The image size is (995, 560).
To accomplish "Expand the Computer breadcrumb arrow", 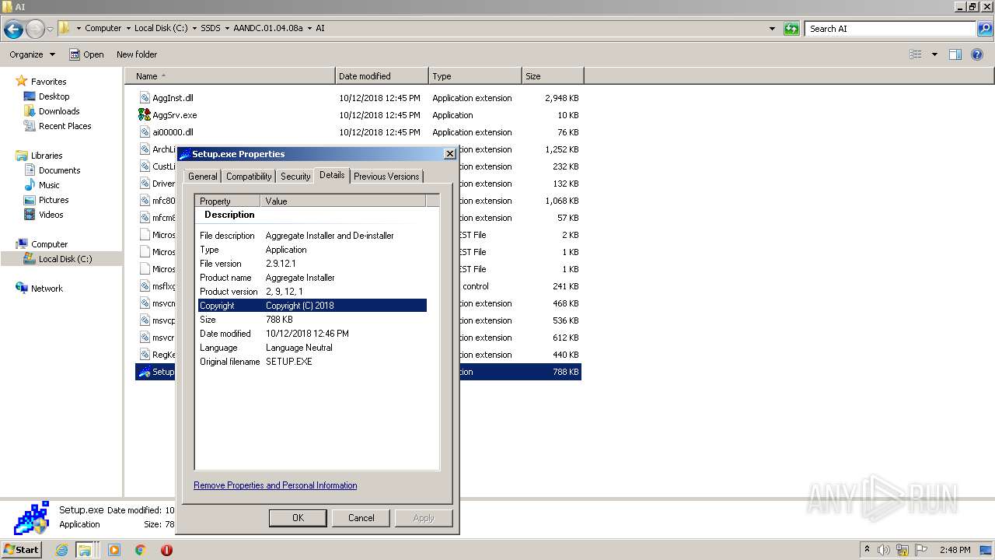I will click(x=127, y=28).
